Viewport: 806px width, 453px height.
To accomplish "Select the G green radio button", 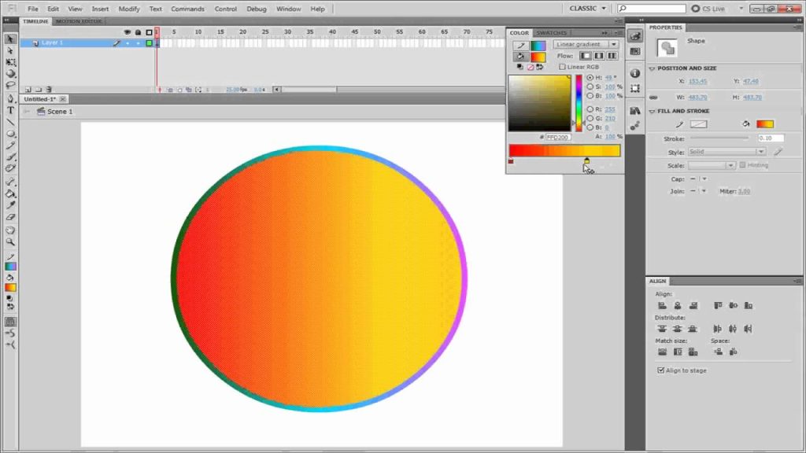I will click(590, 119).
